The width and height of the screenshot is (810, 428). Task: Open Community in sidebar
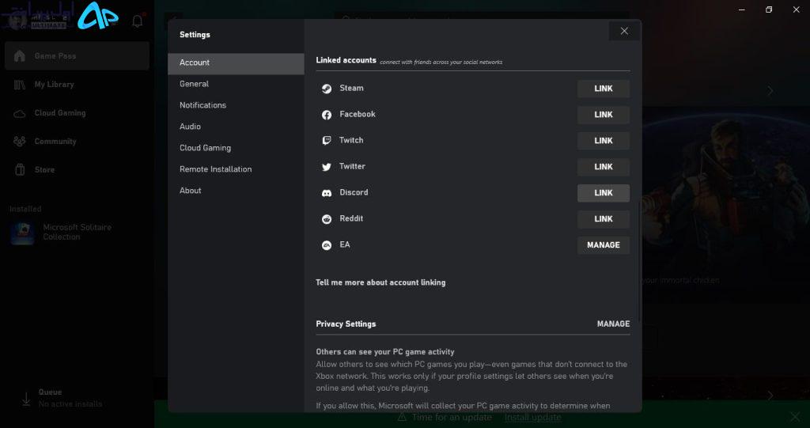tap(77, 141)
